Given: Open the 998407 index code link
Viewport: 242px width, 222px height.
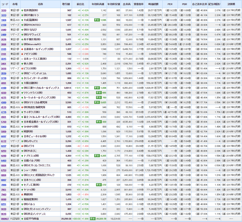Looking at the screenshot, I should tap(5, 219).
